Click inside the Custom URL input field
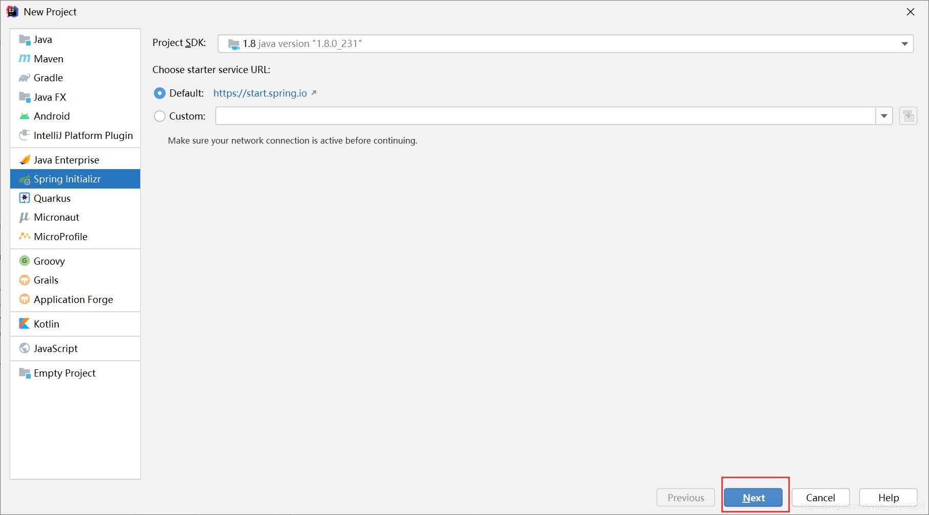Viewport: 929px width, 515px height. 545,116
